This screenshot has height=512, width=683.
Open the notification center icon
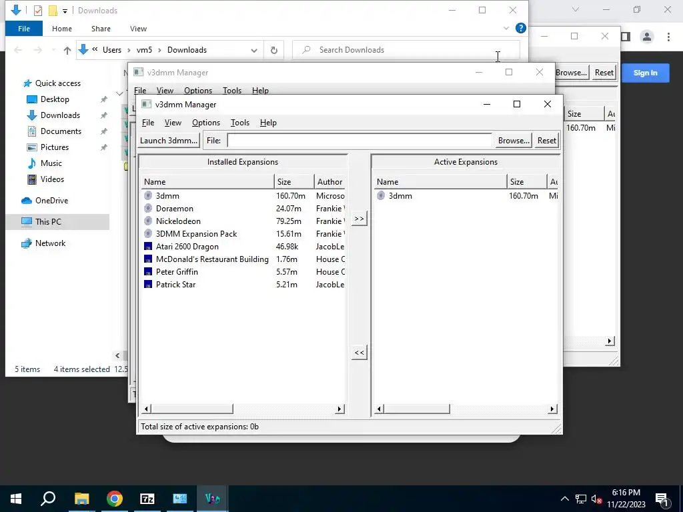662,499
